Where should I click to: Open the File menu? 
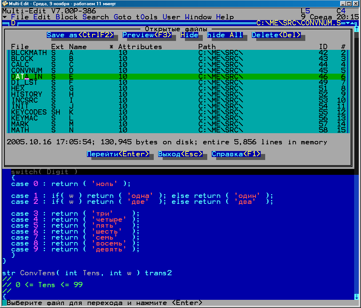click(20, 17)
